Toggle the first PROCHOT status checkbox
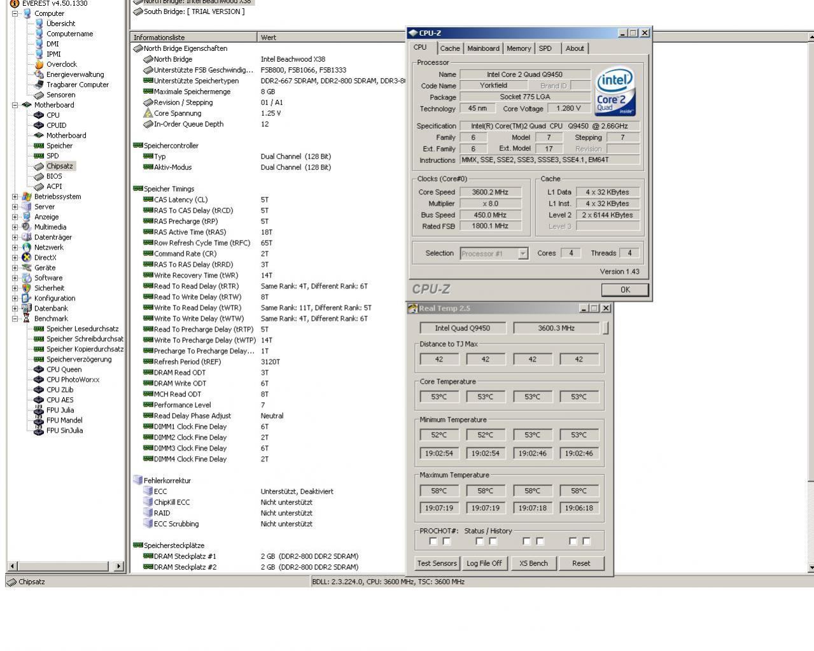814x651 pixels. coord(433,542)
